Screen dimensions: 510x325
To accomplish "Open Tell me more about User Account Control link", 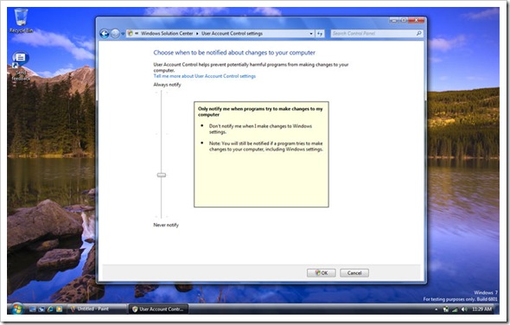I will (x=205, y=76).
